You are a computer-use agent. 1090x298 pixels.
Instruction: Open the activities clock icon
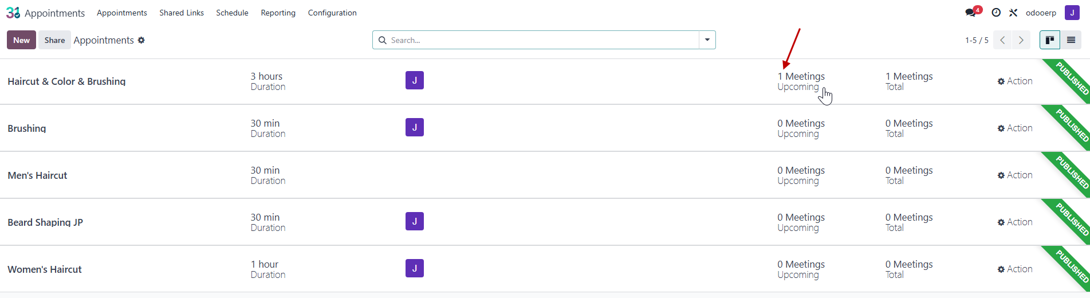pyautogui.click(x=996, y=13)
